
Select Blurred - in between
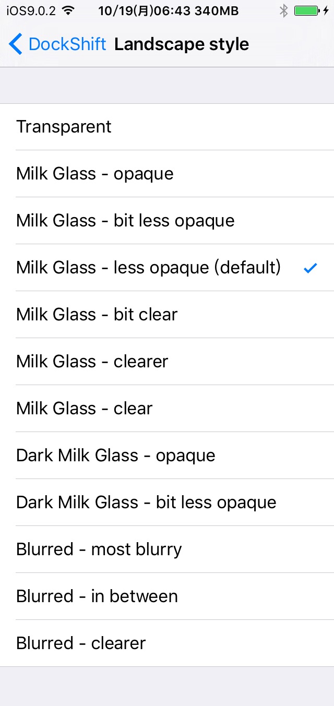coord(167,596)
